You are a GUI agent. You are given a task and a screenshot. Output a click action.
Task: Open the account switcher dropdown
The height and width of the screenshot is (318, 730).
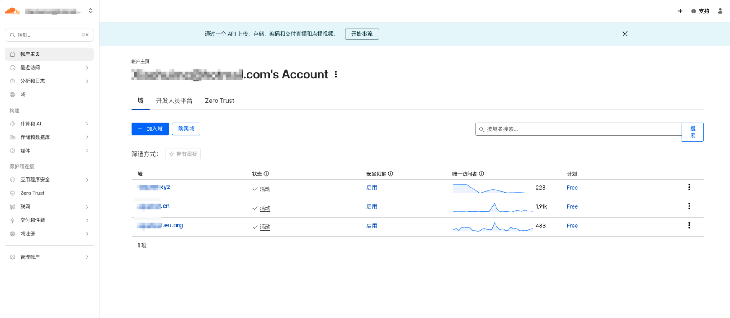click(91, 11)
